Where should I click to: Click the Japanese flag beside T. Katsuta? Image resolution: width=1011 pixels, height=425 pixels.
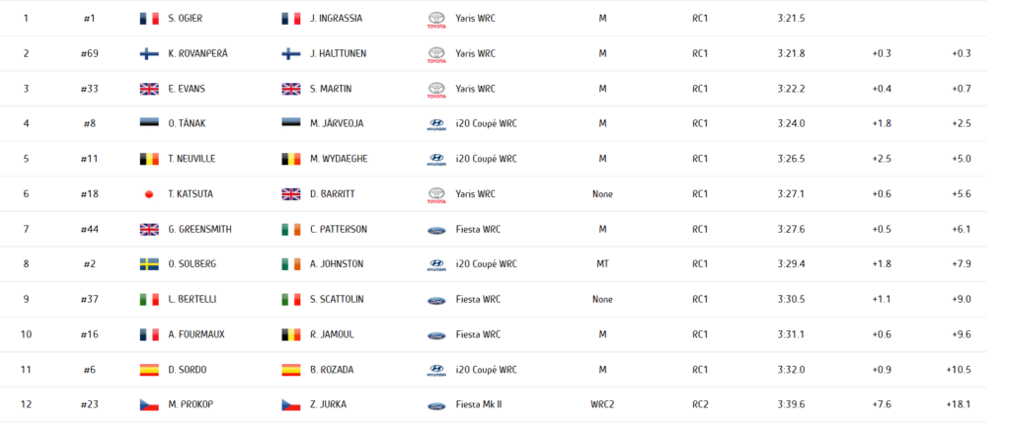(150, 194)
